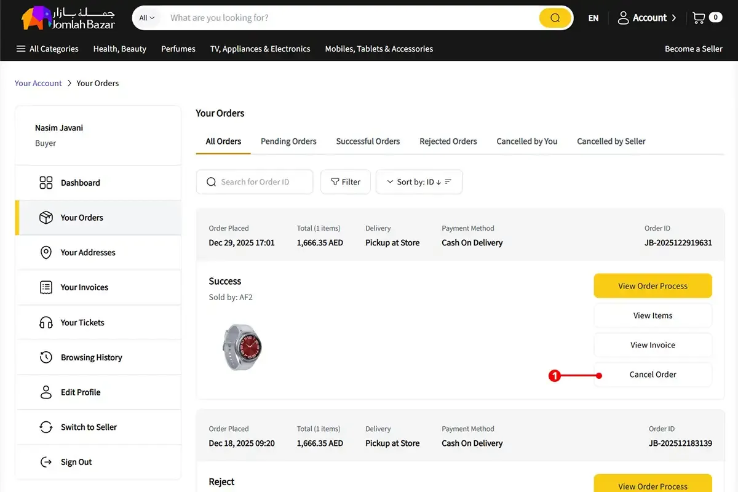Screen dimensions: 738x492
Task: Open the Account menu in header
Action: tap(646, 18)
